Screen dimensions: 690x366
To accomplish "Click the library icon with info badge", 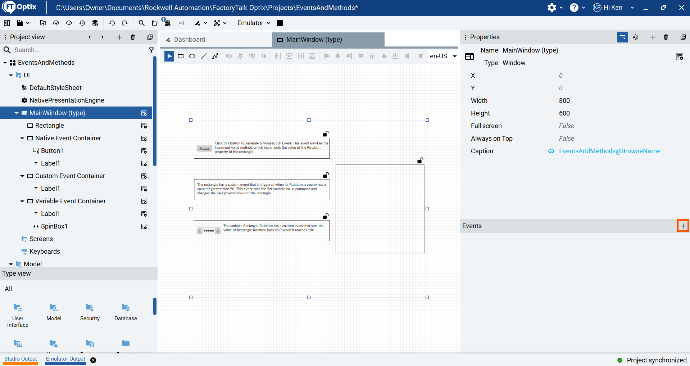I will point(167,22).
